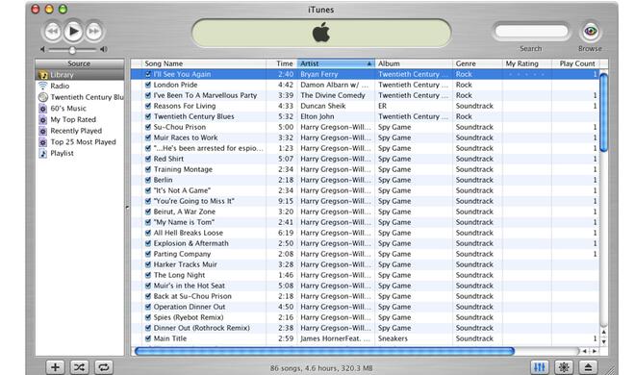The height and width of the screenshot is (375, 635).
Task: Select the song Operation Dinner Out
Action: click(190, 307)
